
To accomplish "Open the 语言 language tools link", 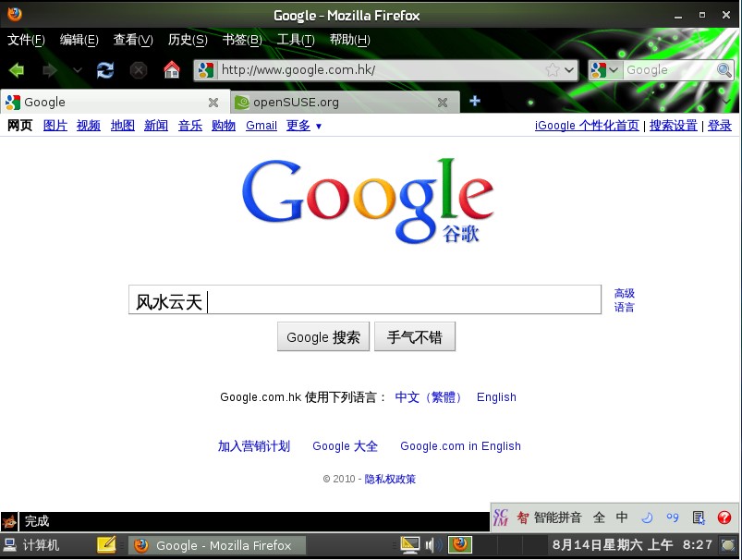I will [x=624, y=307].
